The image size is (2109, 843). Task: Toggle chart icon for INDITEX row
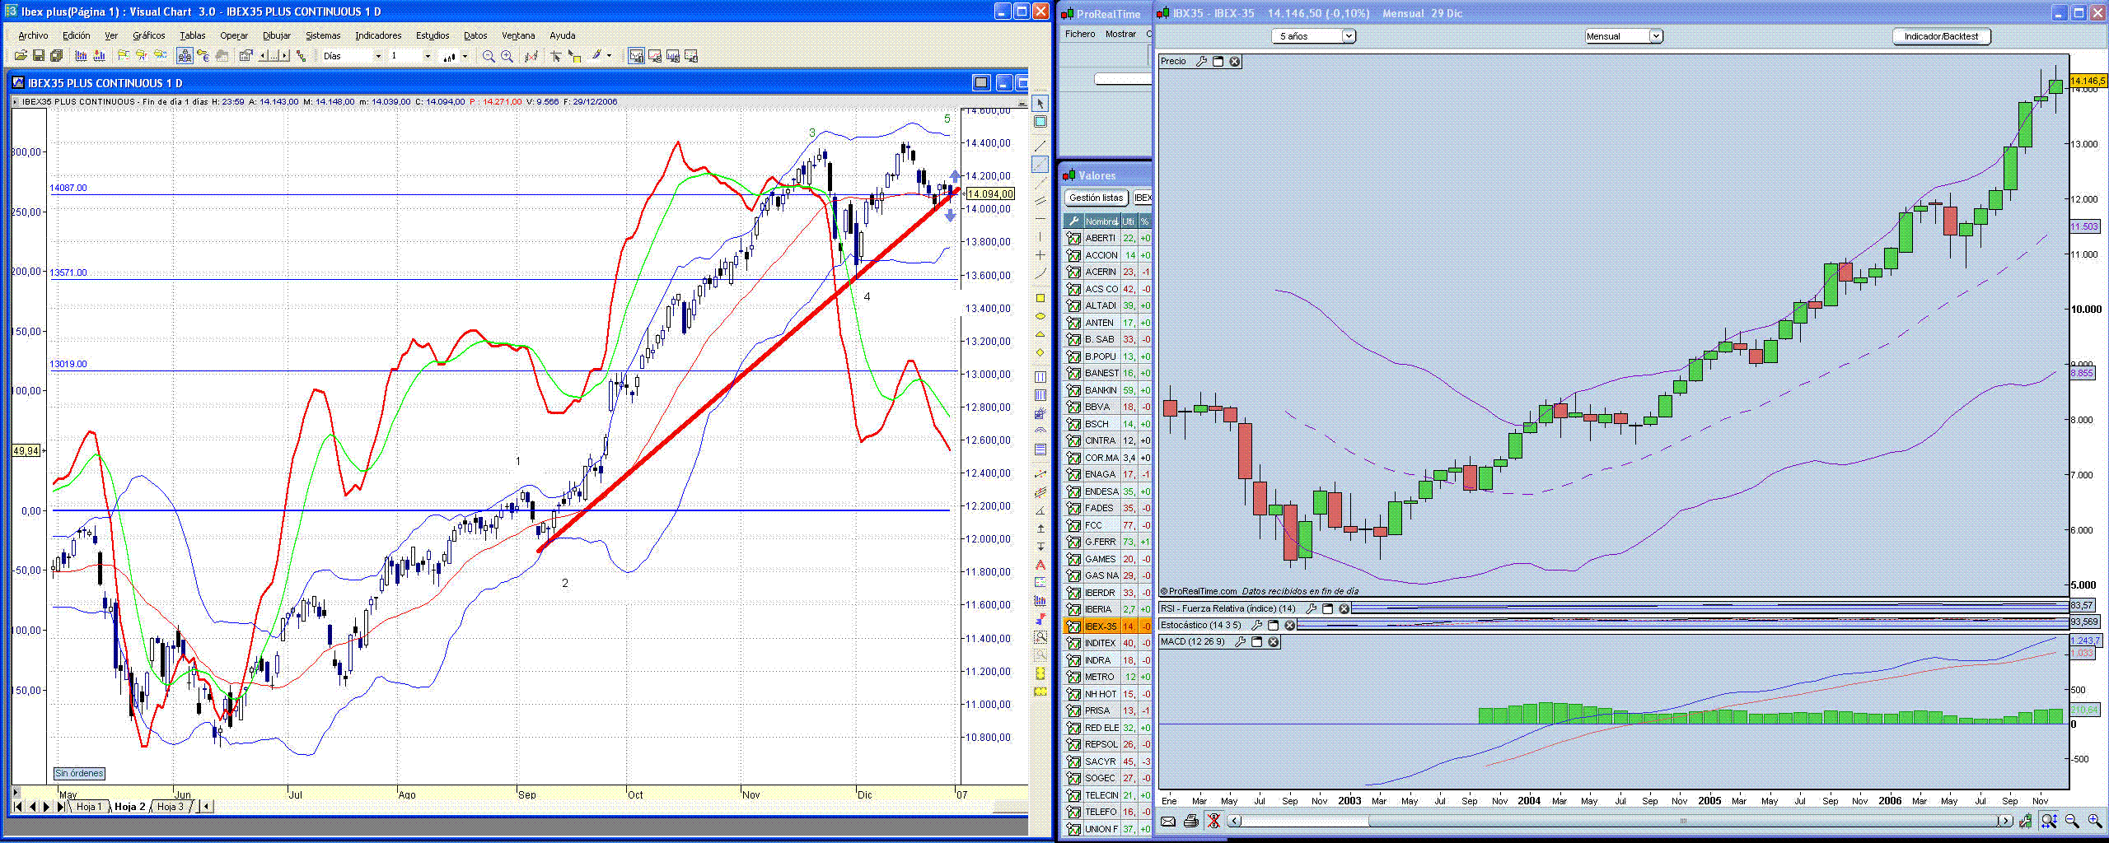(1073, 643)
